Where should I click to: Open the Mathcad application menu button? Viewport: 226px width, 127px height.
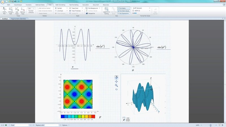click(x=3, y=2)
